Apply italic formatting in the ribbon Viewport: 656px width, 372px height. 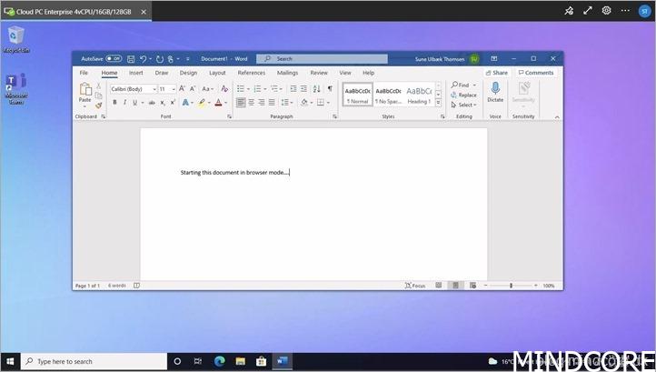tap(124, 103)
